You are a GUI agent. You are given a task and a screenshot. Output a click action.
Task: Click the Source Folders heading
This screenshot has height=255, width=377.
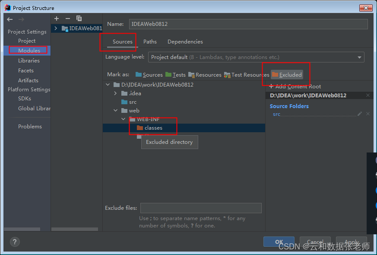pos(289,106)
